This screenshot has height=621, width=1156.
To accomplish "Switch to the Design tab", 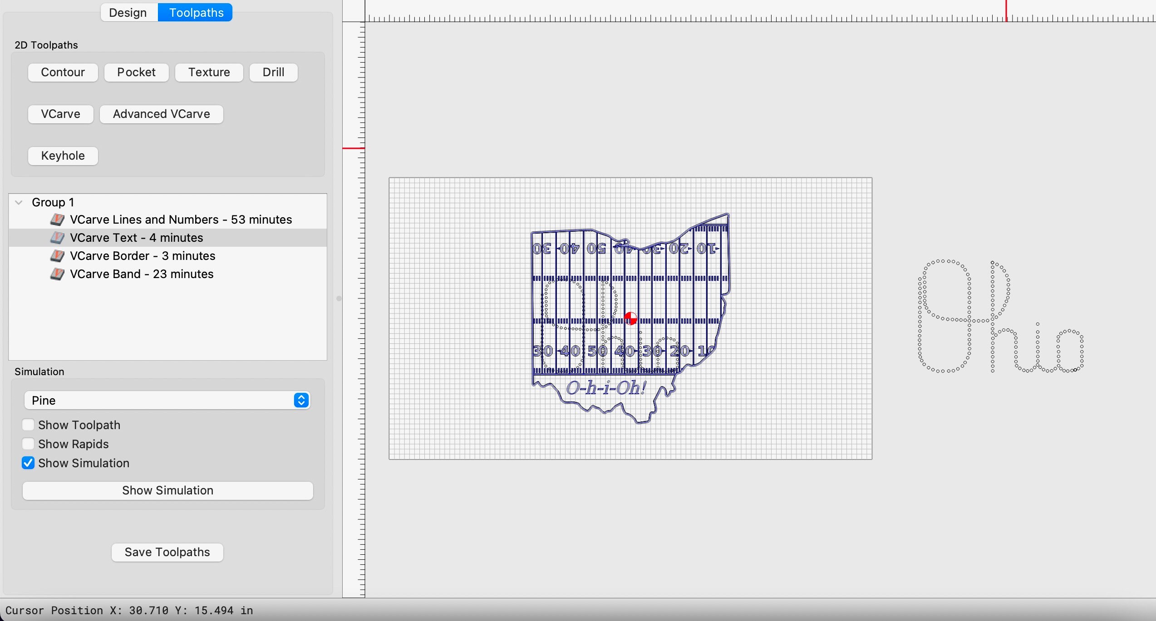I will click(x=128, y=12).
